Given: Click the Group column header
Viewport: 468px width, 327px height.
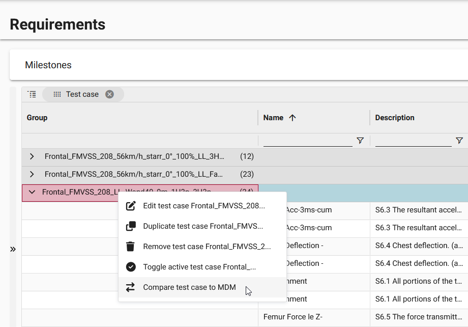Looking at the screenshot, I should coord(37,118).
